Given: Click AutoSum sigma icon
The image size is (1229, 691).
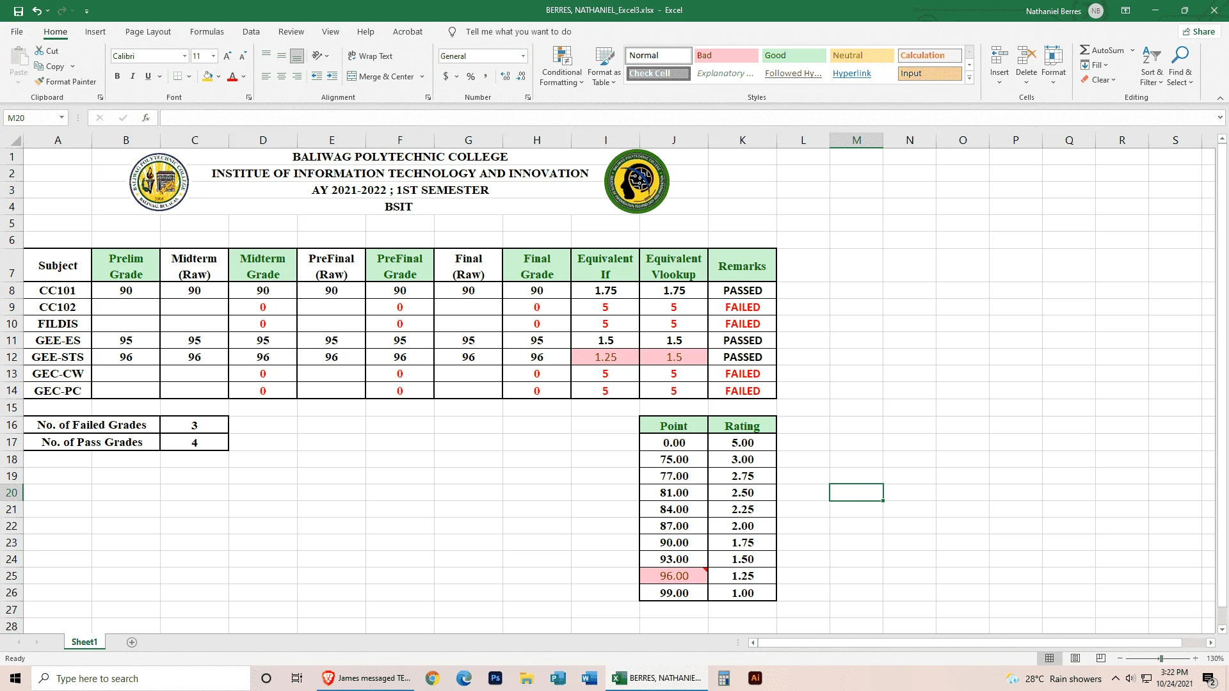Looking at the screenshot, I should [x=1085, y=50].
